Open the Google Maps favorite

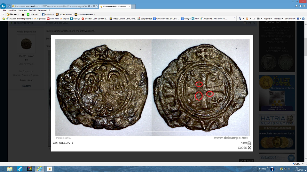pos(145,19)
